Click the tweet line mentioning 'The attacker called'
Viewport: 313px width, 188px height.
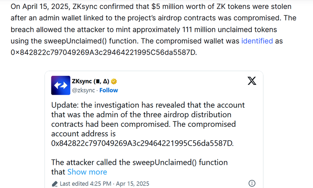(139, 162)
